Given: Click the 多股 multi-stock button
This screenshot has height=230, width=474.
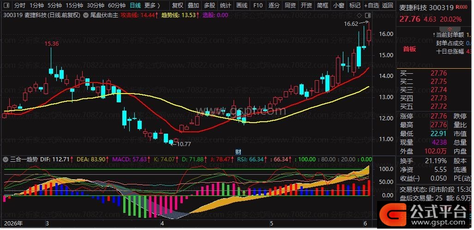Looking at the screenshot, I should [210, 5].
